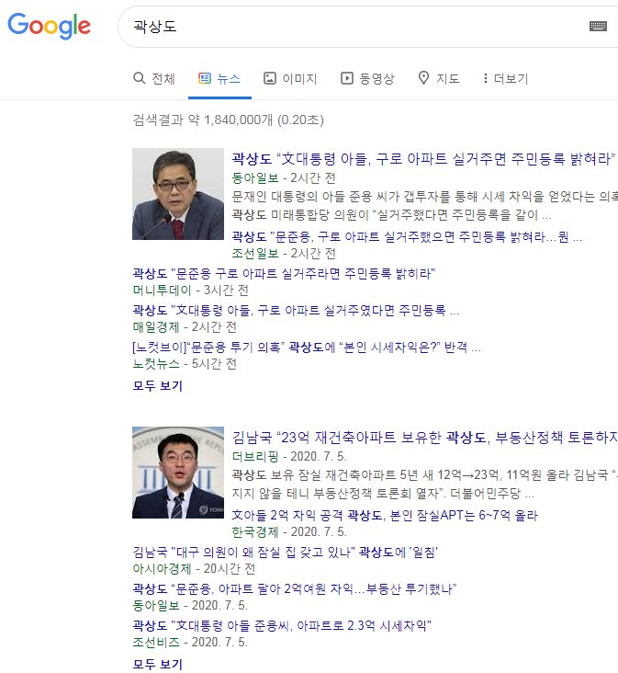Click source text 조선일보 - 2시간 전
Screen dimensions: 618x673
pyautogui.click(x=283, y=253)
